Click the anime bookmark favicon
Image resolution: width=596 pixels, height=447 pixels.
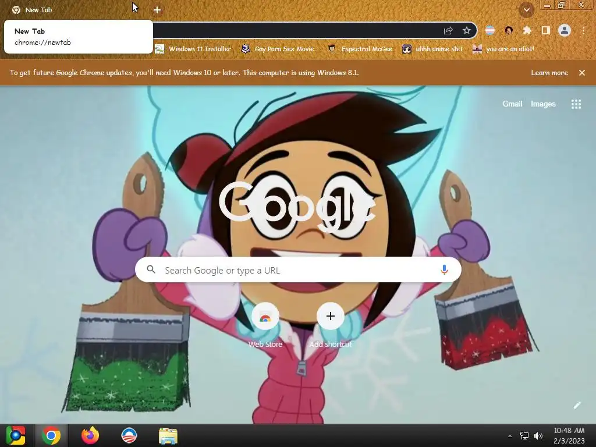click(x=407, y=49)
